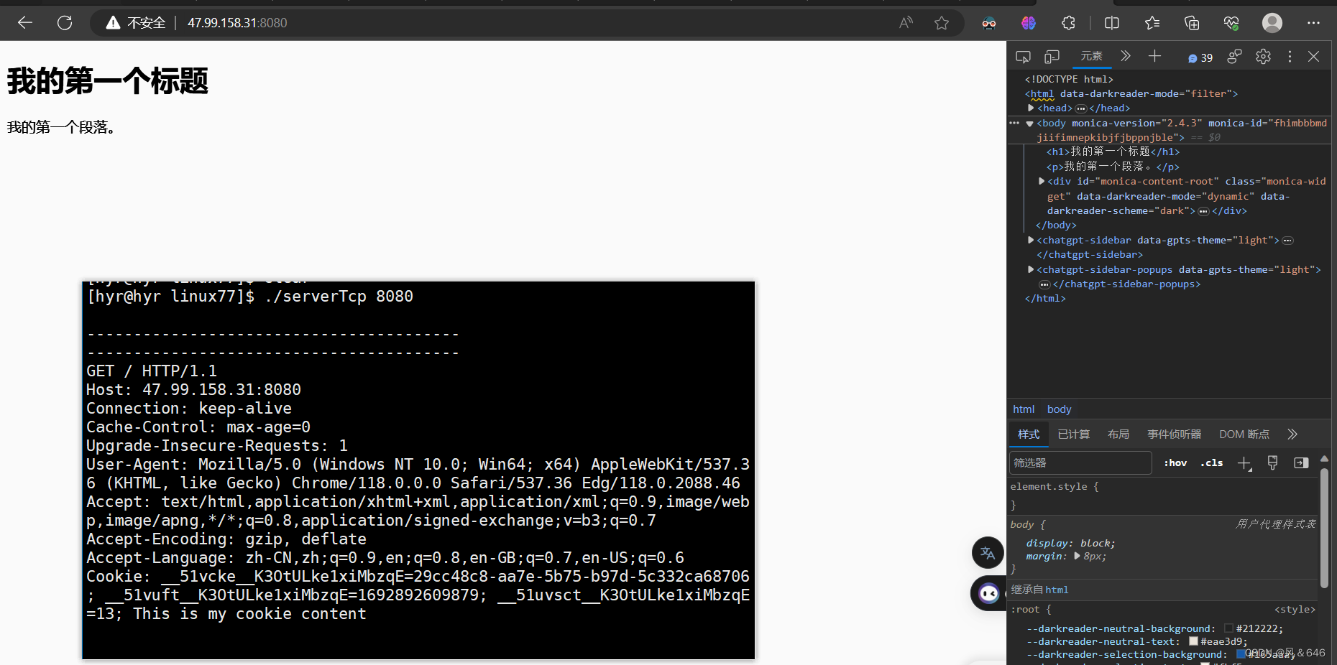The width and height of the screenshot is (1337, 665).
Task: Toggle the :hov element state panel
Action: tap(1175, 463)
